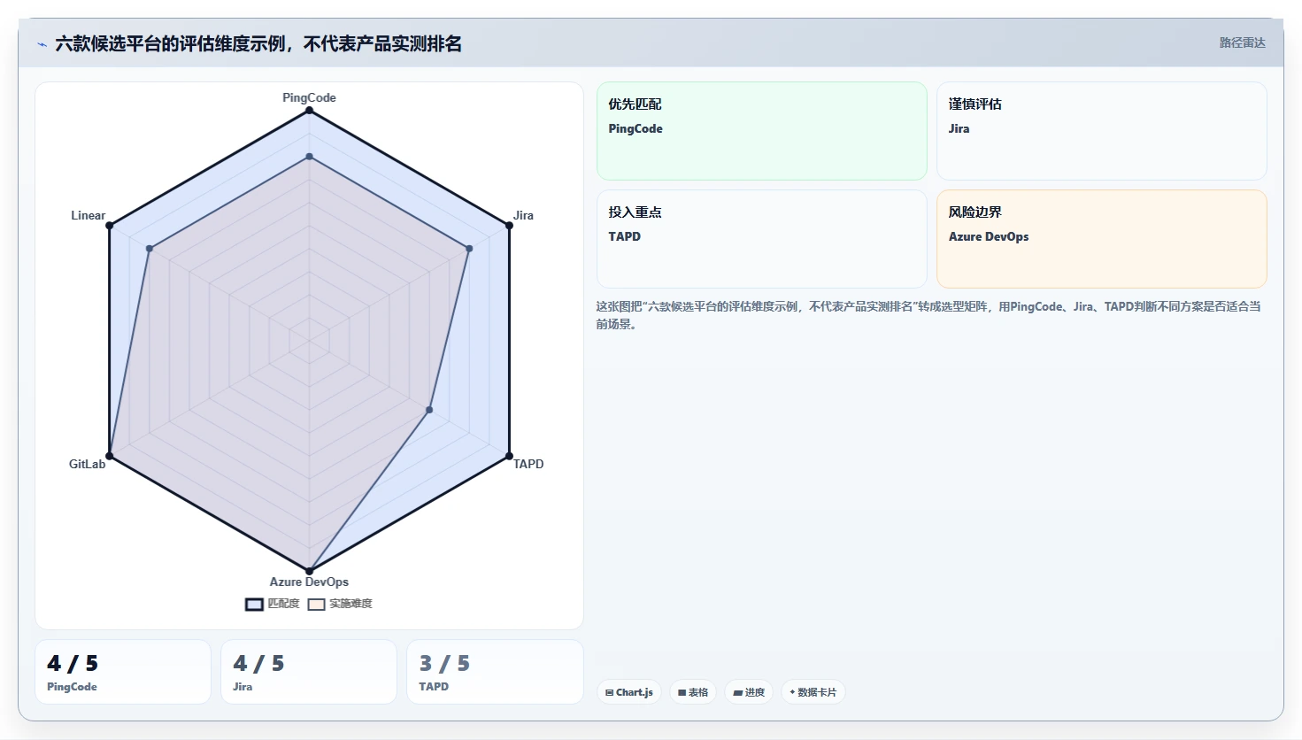The image size is (1302, 740).
Task: Click the GitLab radar axis label
Action: [x=87, y=464]
